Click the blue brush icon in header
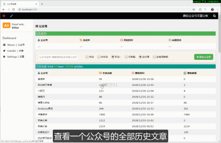Viewport: 221px width, 143px height. click(11, 16)
